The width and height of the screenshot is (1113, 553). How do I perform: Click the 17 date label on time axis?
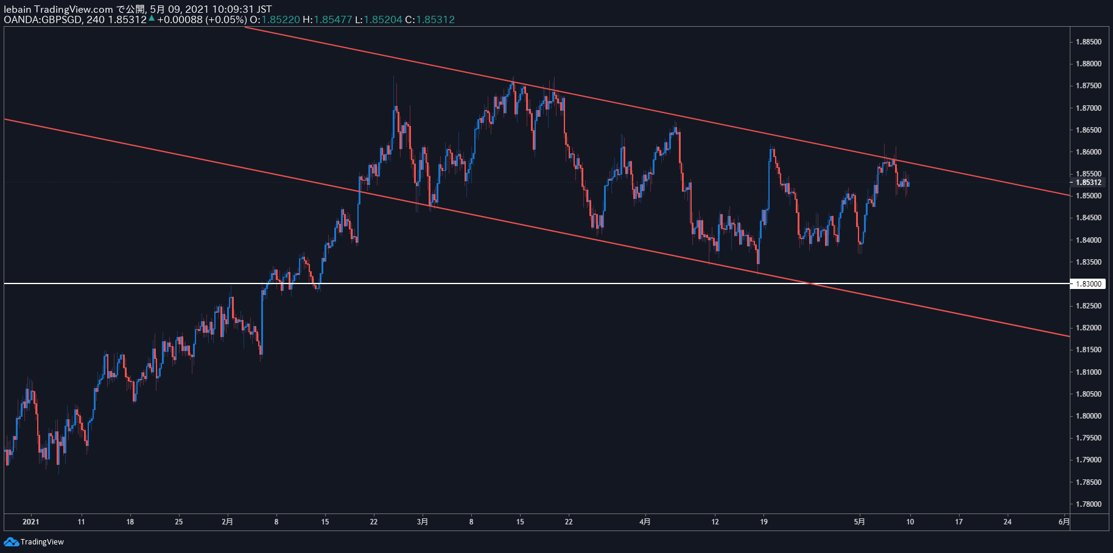959,522
